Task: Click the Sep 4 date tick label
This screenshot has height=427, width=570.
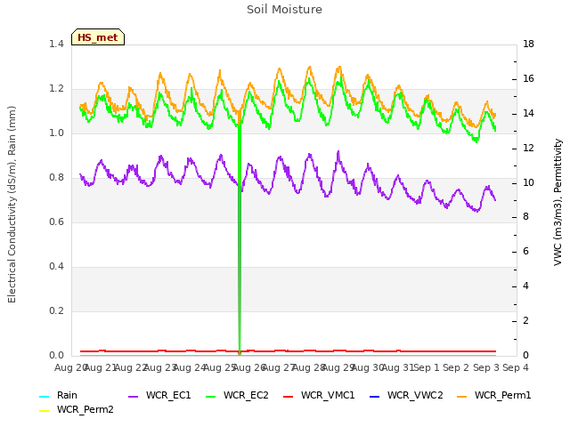Action: [x=516, y=367]
